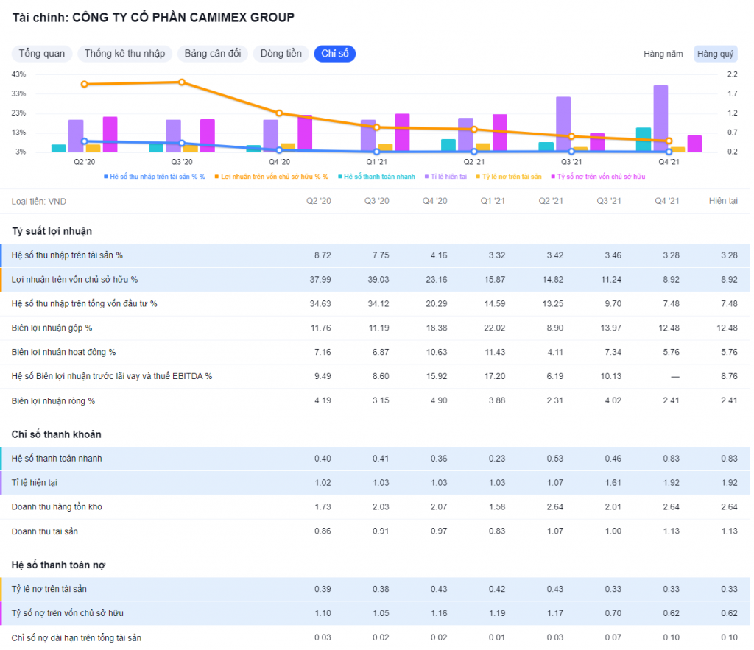The height and width of the screenshot is (650, 754).
Task: Toggle legend Tỷ lệ nợ trên tài sản
Action: click(x=509, y=177)
